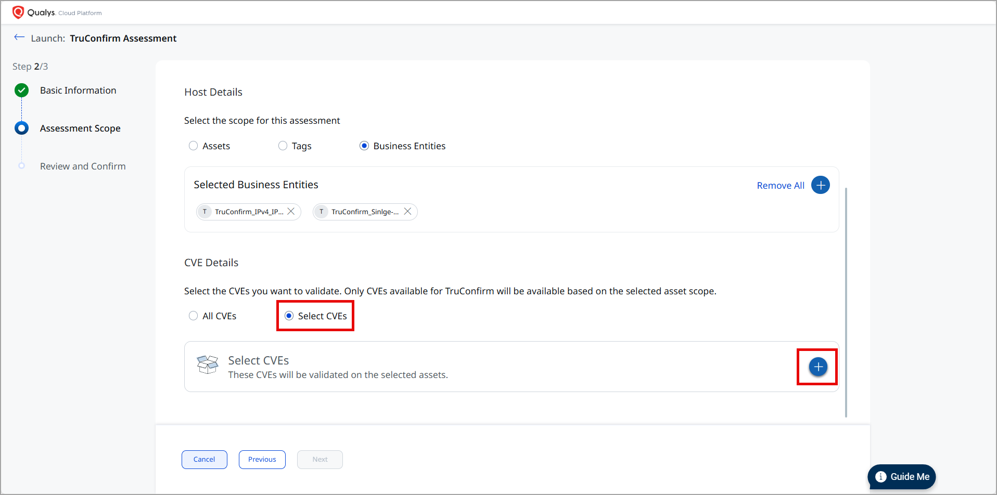997x495 pixels.
Task: Open the Review and Confirm step
Action: 83,166
